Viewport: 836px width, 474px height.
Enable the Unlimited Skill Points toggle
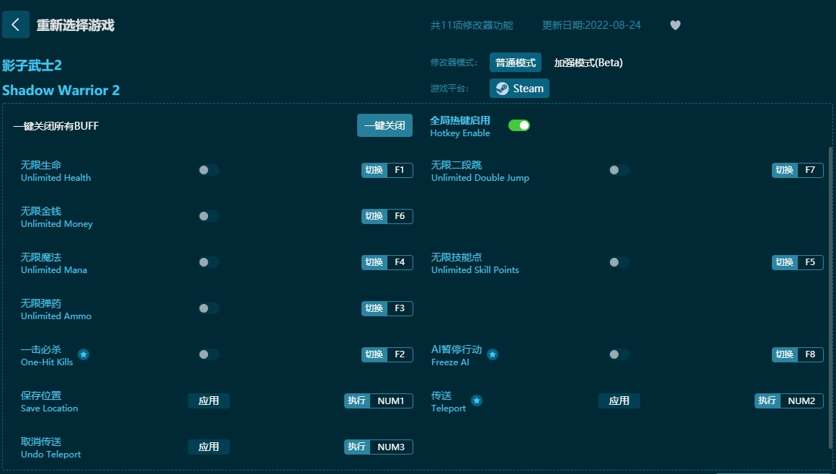pos(619,262)
